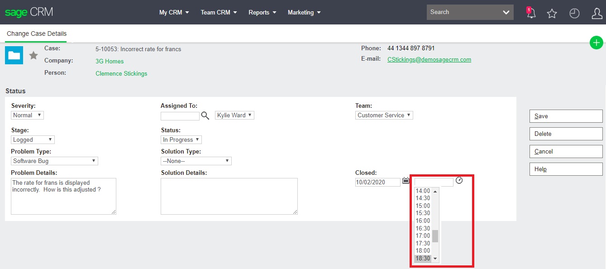
Task: Expand the Search box dropdown arrow
Action: coord(506,13)
